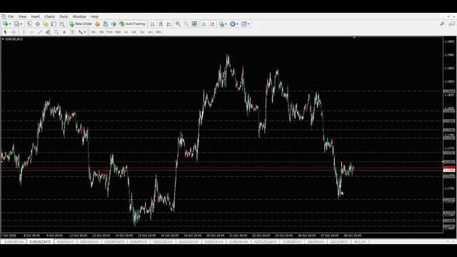
Task: Expand the Periods dropdown arrow
Action: pyautogui.click(x=237, y=24)
